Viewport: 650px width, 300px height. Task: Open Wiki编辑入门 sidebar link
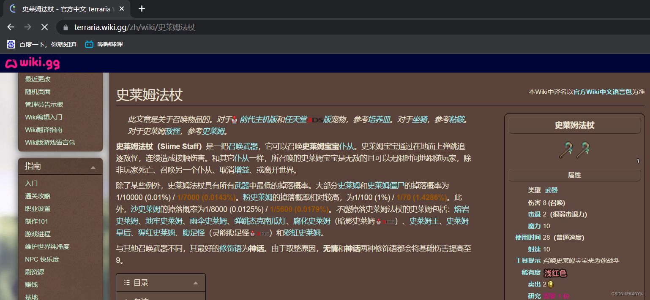[x=44, y=117]
